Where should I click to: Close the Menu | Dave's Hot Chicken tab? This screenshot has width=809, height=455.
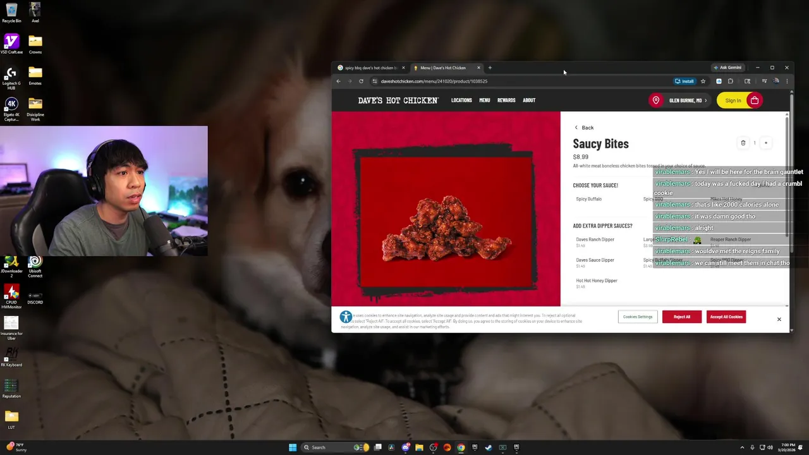click(x=478, y=68)
